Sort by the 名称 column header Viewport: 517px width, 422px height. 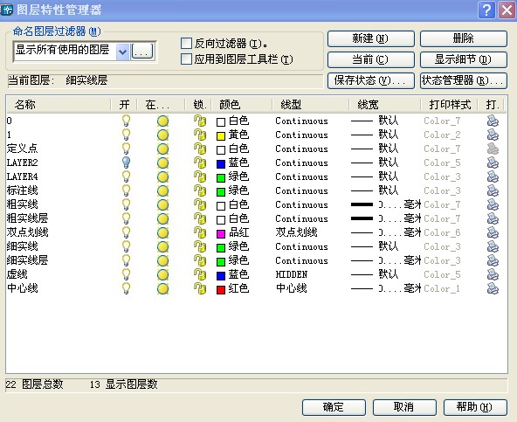58,105
